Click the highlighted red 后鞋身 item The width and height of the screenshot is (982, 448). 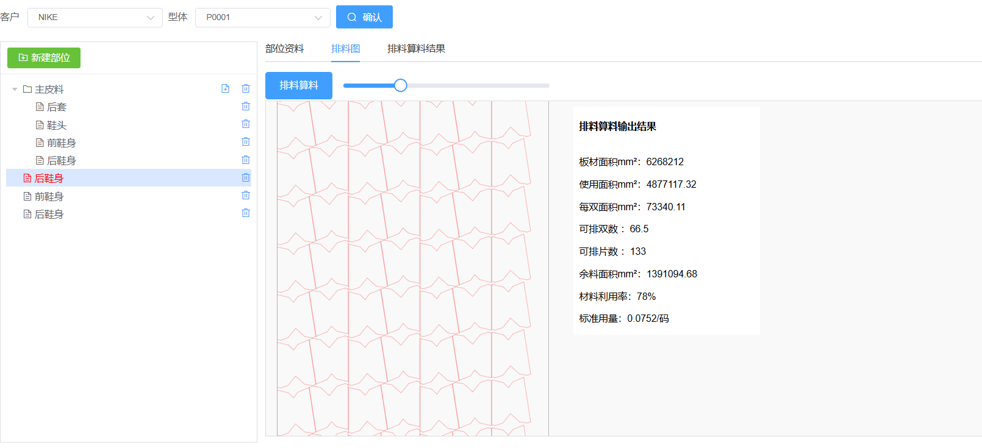(129, 178)
